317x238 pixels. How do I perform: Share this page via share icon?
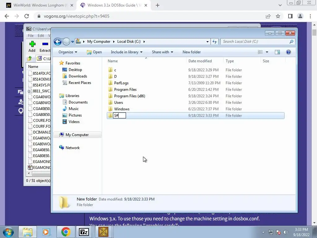(x=268, y=16)
